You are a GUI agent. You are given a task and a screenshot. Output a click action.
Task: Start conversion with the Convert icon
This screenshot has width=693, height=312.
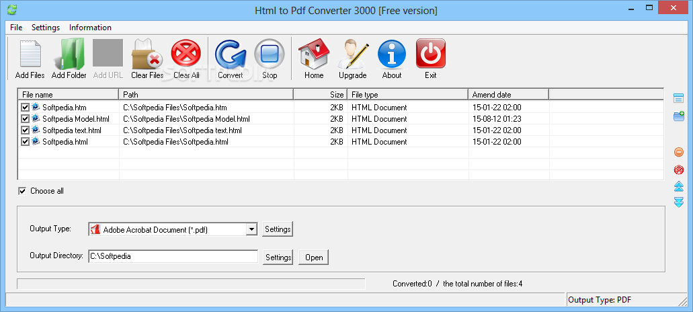click(x=231, y=54)
